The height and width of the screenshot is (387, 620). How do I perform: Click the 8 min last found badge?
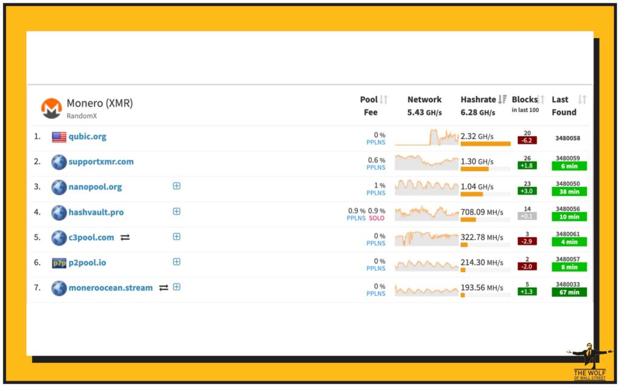coord(569,267)
